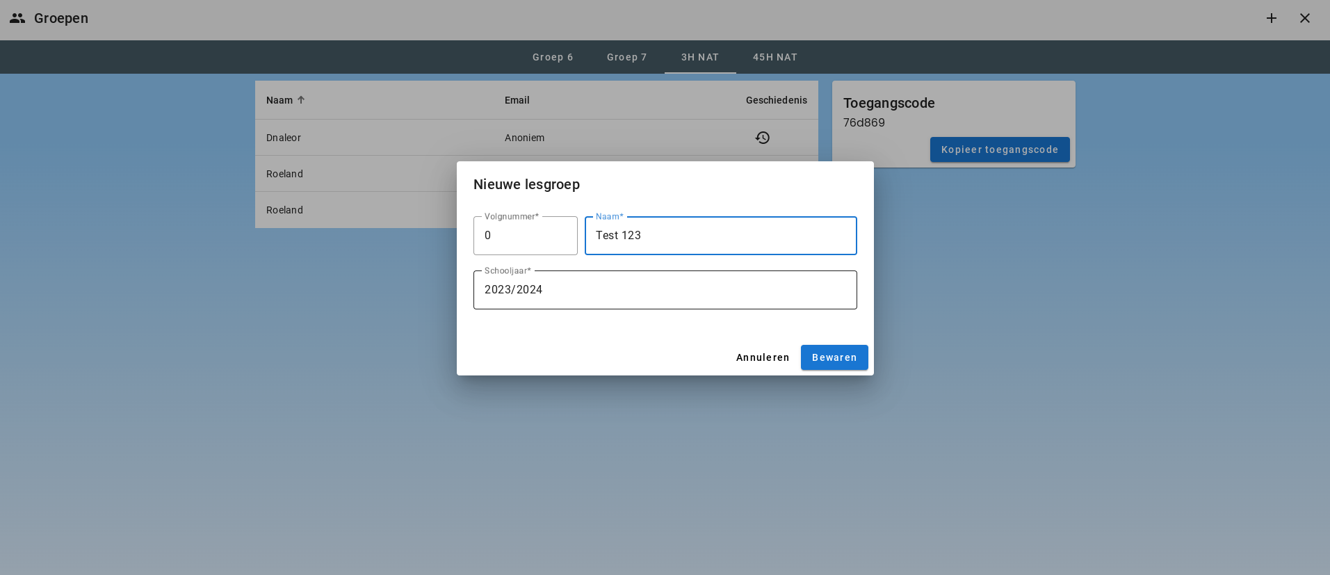
Task: Focus the Volgnummer input field
Action: point(525,236)
